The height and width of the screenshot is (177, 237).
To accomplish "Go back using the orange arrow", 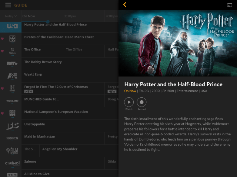I will [124, 5].
